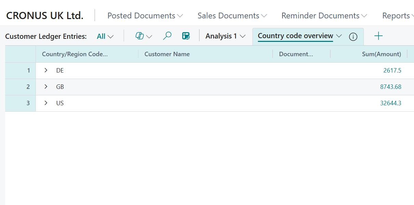Viewport: 414px width, 205px height.
Task: Expand the GB country group row
Action: (46, 86)
